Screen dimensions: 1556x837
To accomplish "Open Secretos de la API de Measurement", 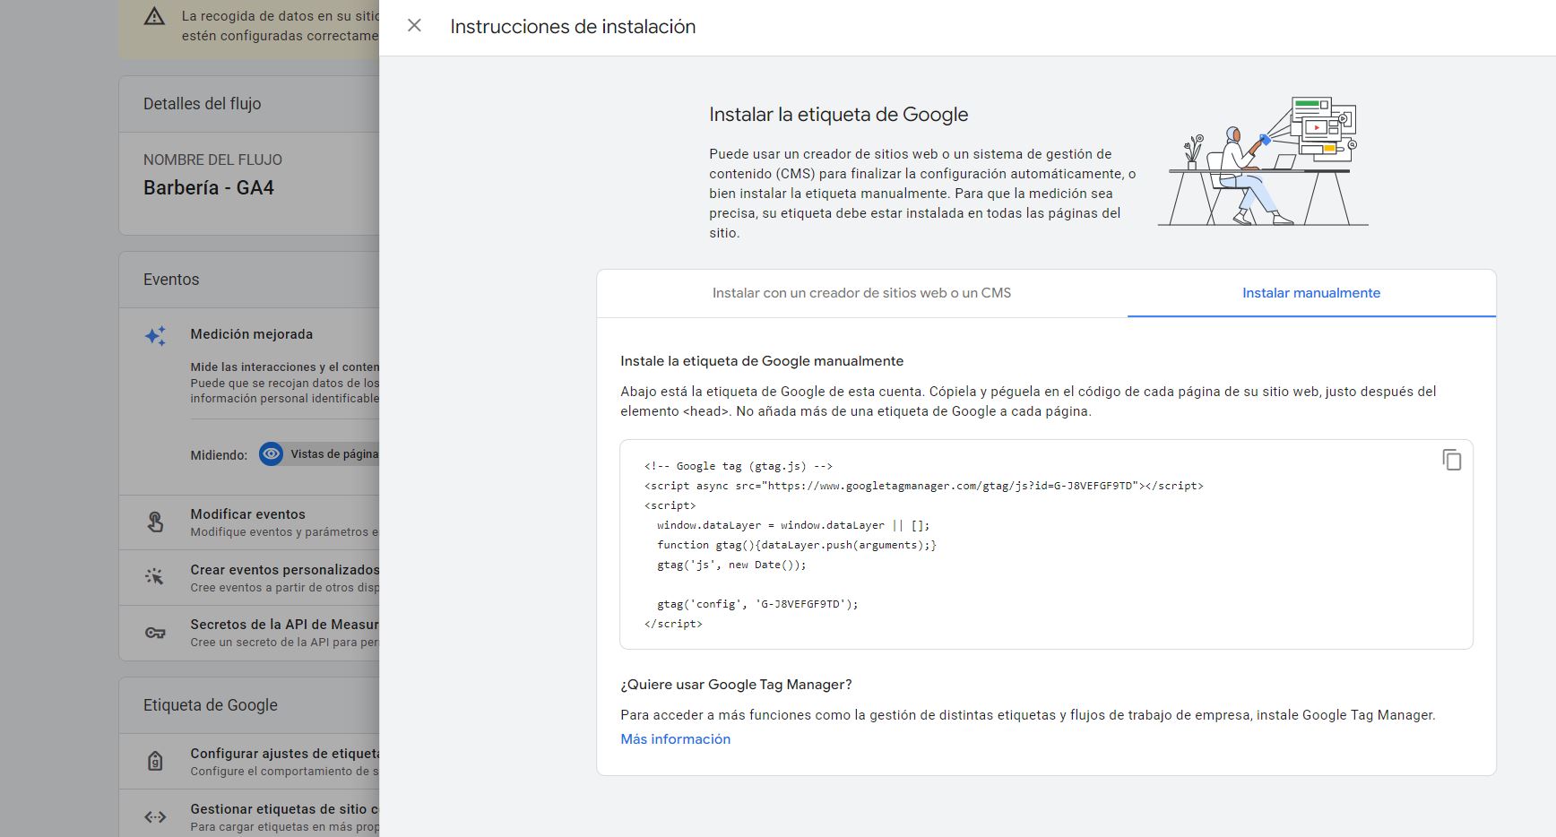I will click(284, 625).
